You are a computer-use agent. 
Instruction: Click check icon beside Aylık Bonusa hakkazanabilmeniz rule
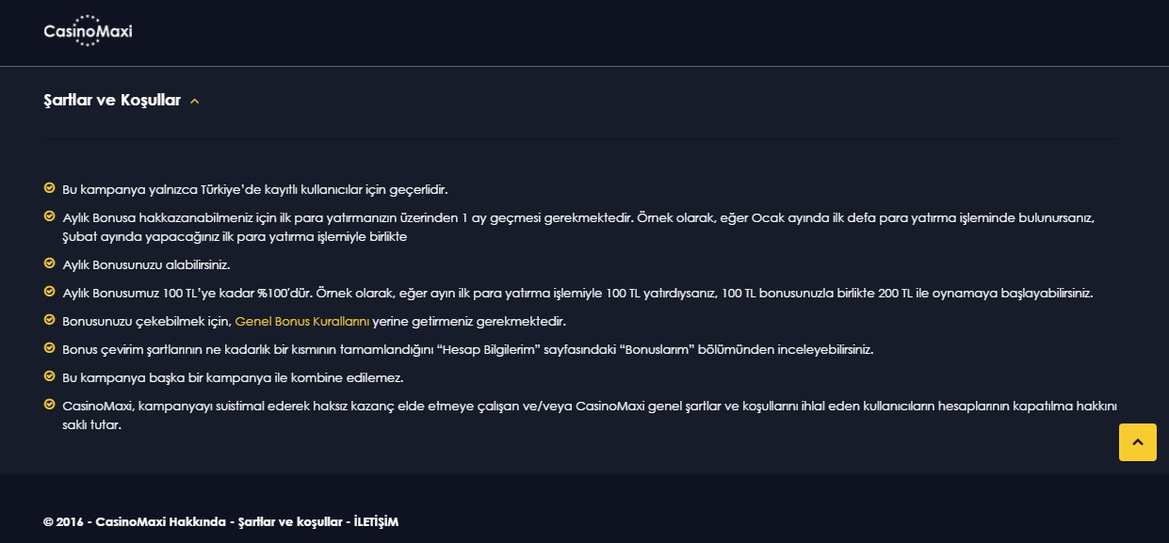pyautogui.click(x=49, y=216)
